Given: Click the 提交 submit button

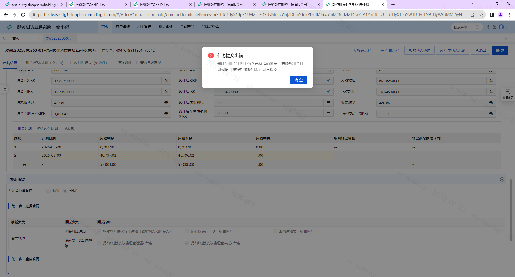Looking at the screenshot, I should tap(500, 50).
